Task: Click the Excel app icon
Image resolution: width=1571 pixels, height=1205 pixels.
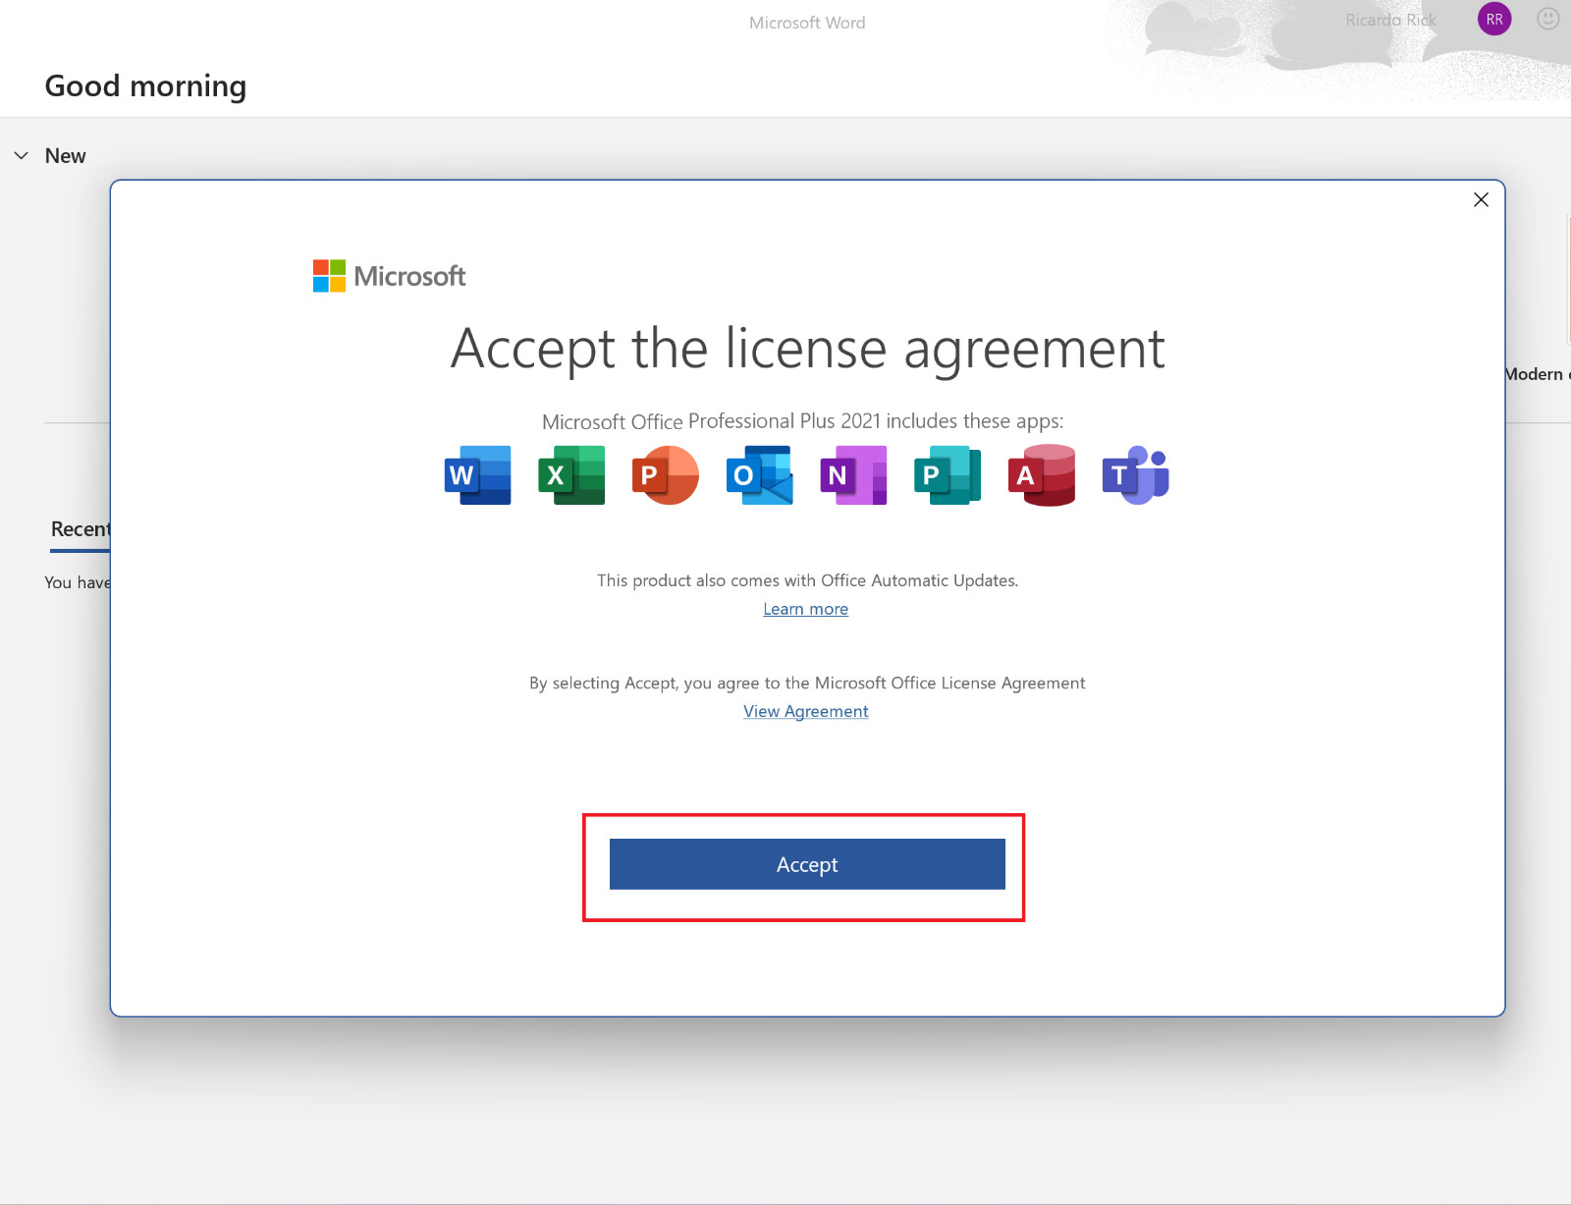Action: [571, 475]
